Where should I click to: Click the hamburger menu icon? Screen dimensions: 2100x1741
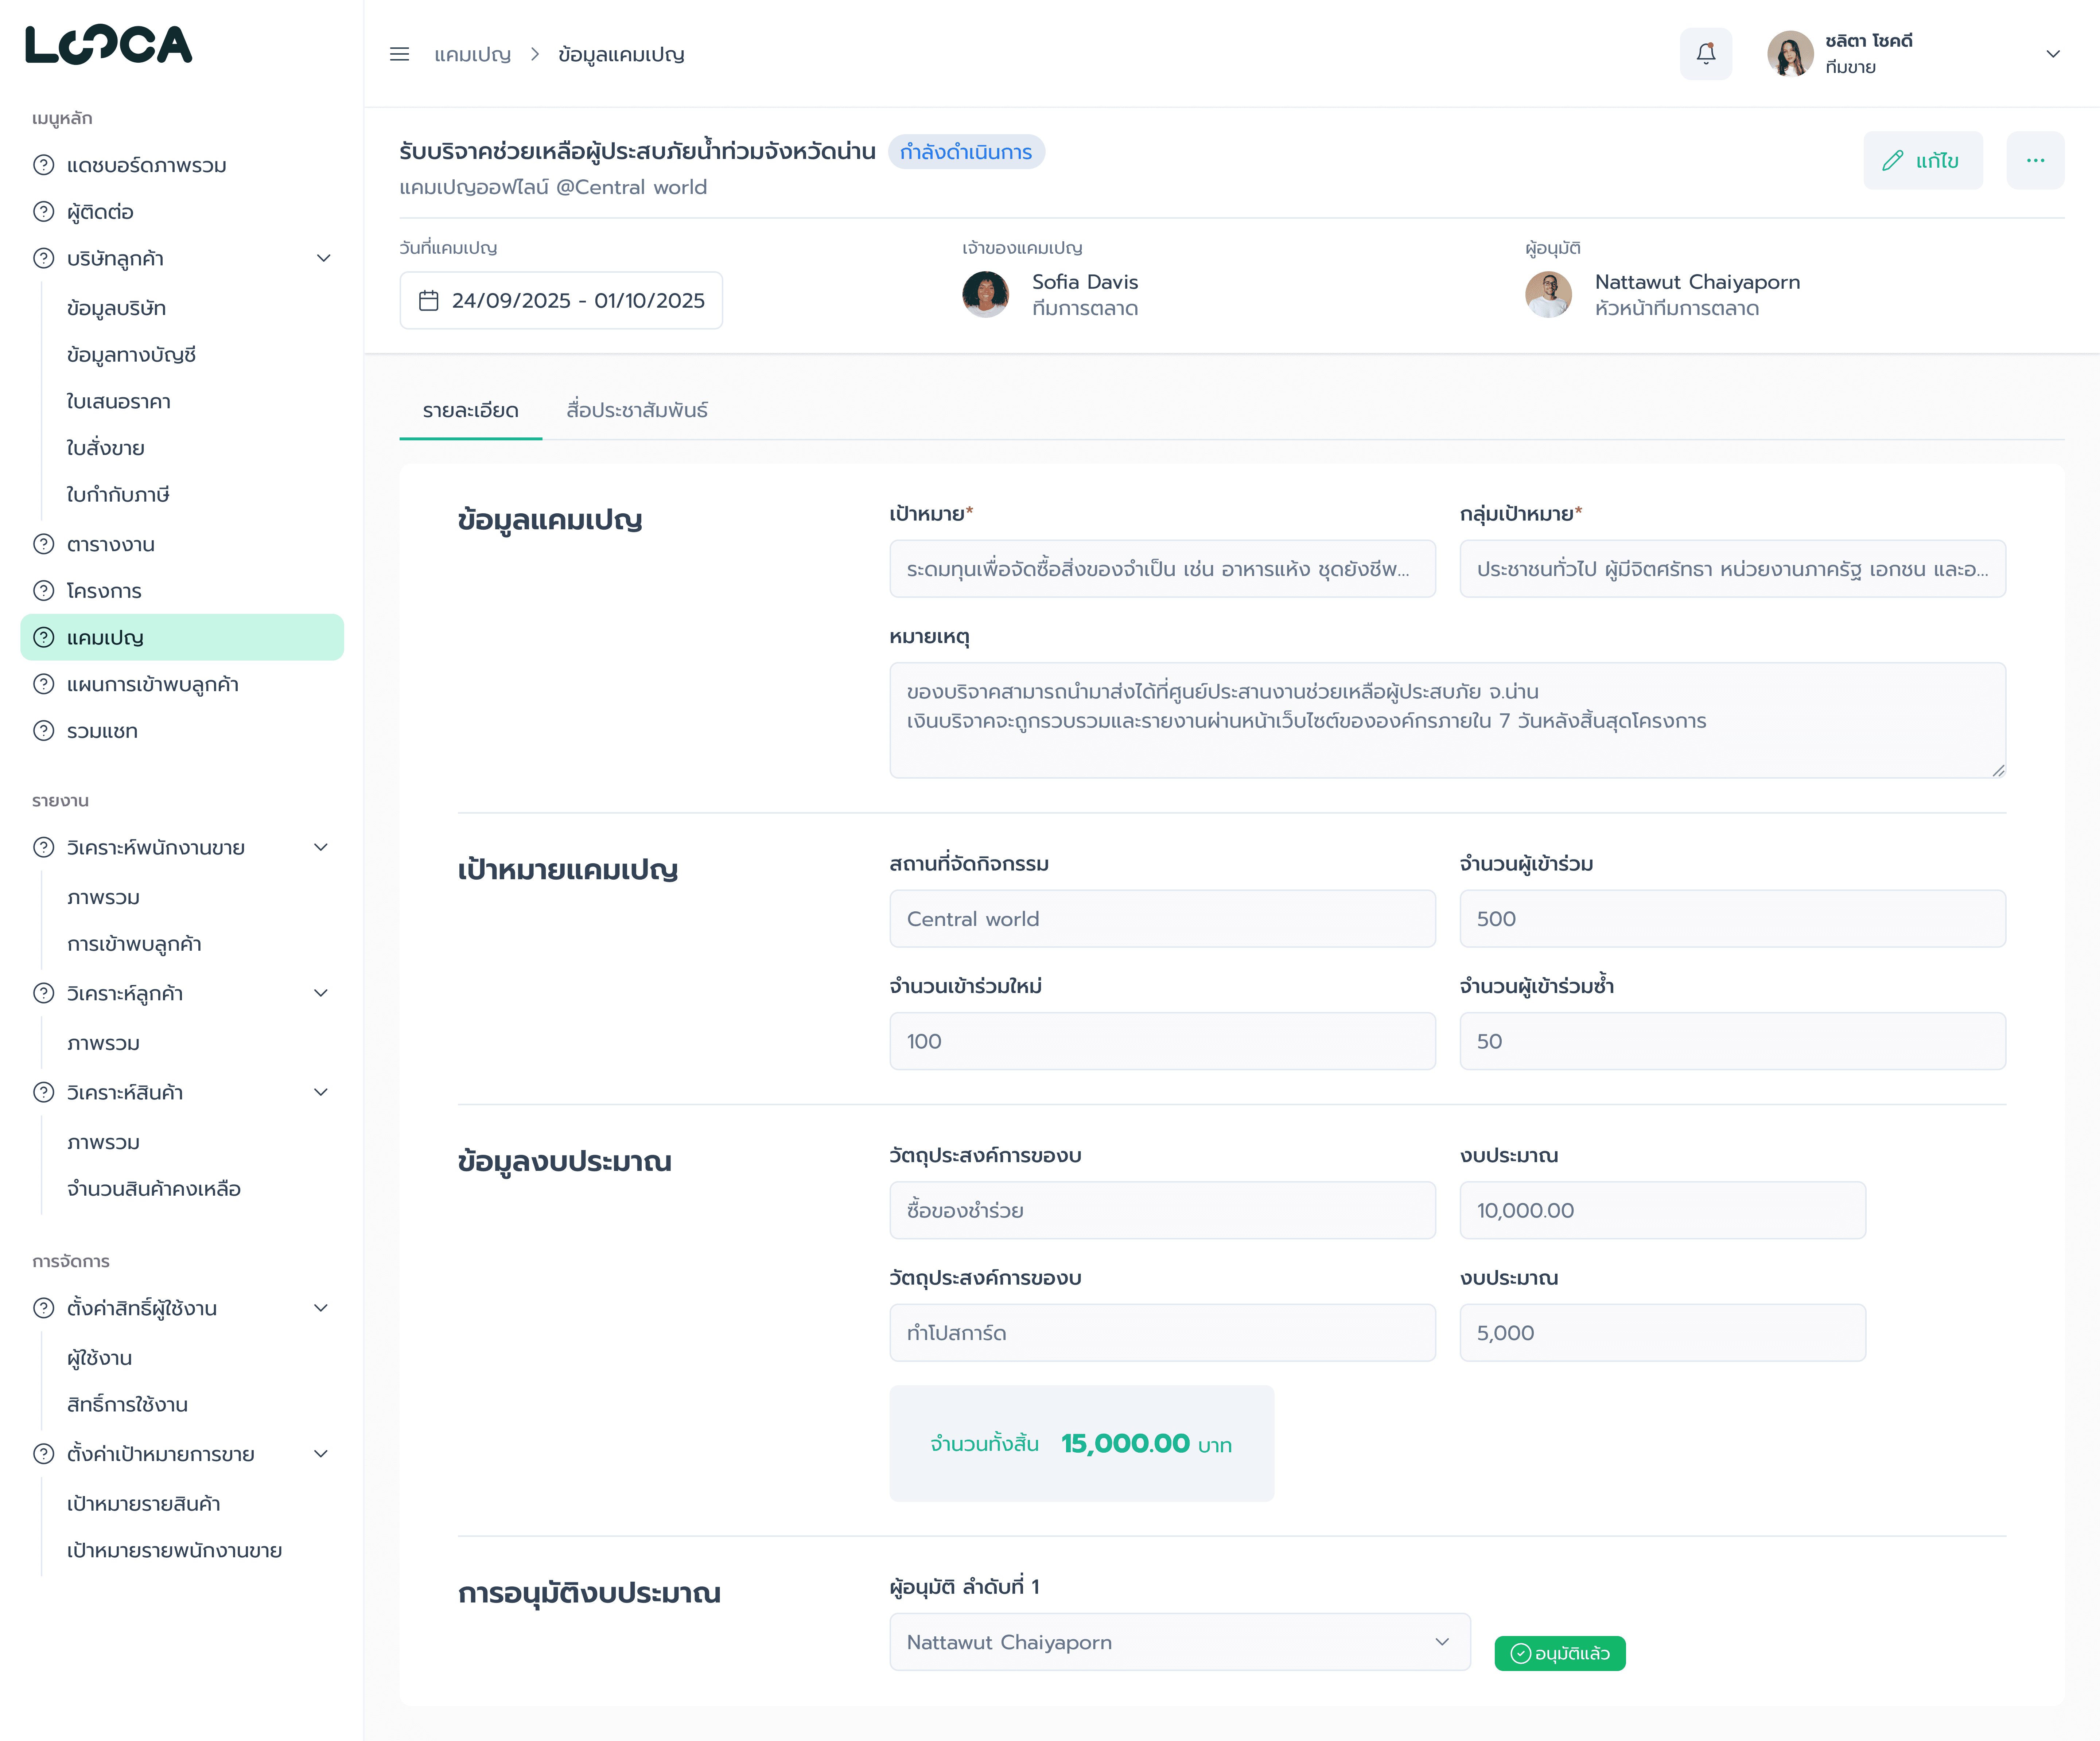click(399, 54)
